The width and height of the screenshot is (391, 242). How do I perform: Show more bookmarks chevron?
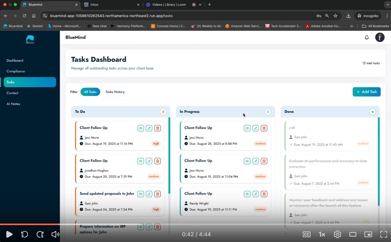pos(351,26)
